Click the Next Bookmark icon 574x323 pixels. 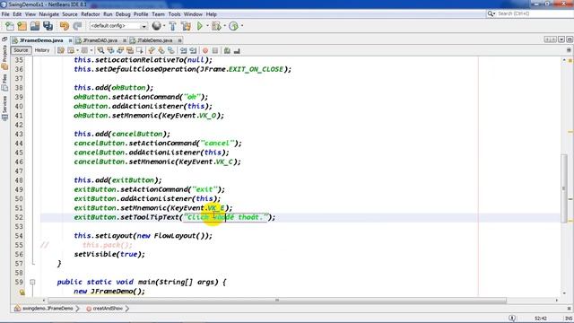click(x=161, y=50)
